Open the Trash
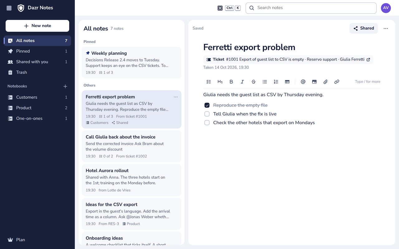The height and width of the screenshot is (249, 399). tap(37, 72)
